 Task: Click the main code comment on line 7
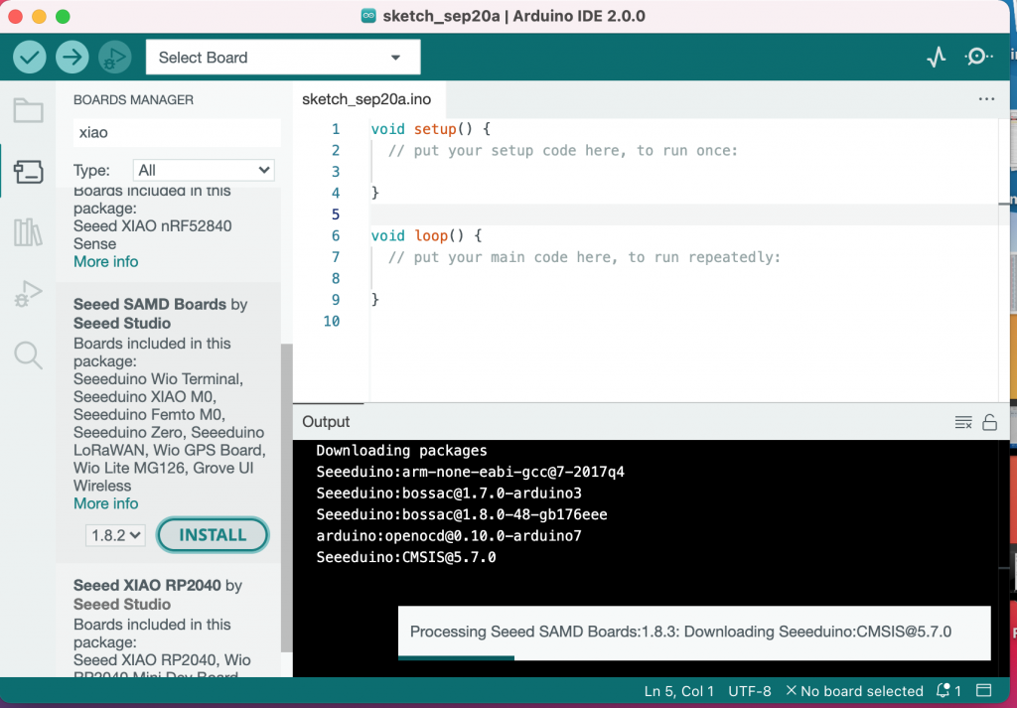pyautogui.click(x=584, y=257)
